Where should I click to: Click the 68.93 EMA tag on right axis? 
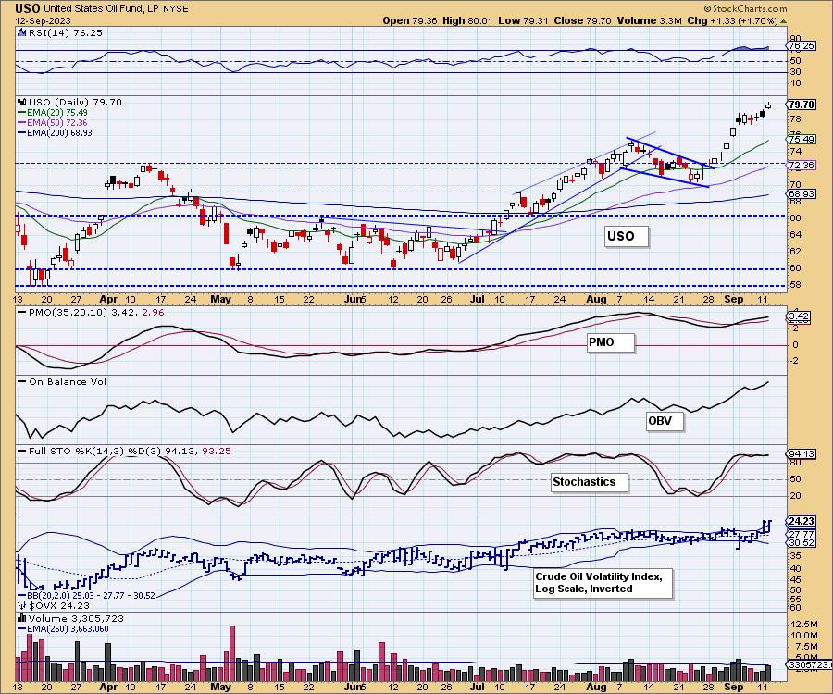[x=802, y=193]
